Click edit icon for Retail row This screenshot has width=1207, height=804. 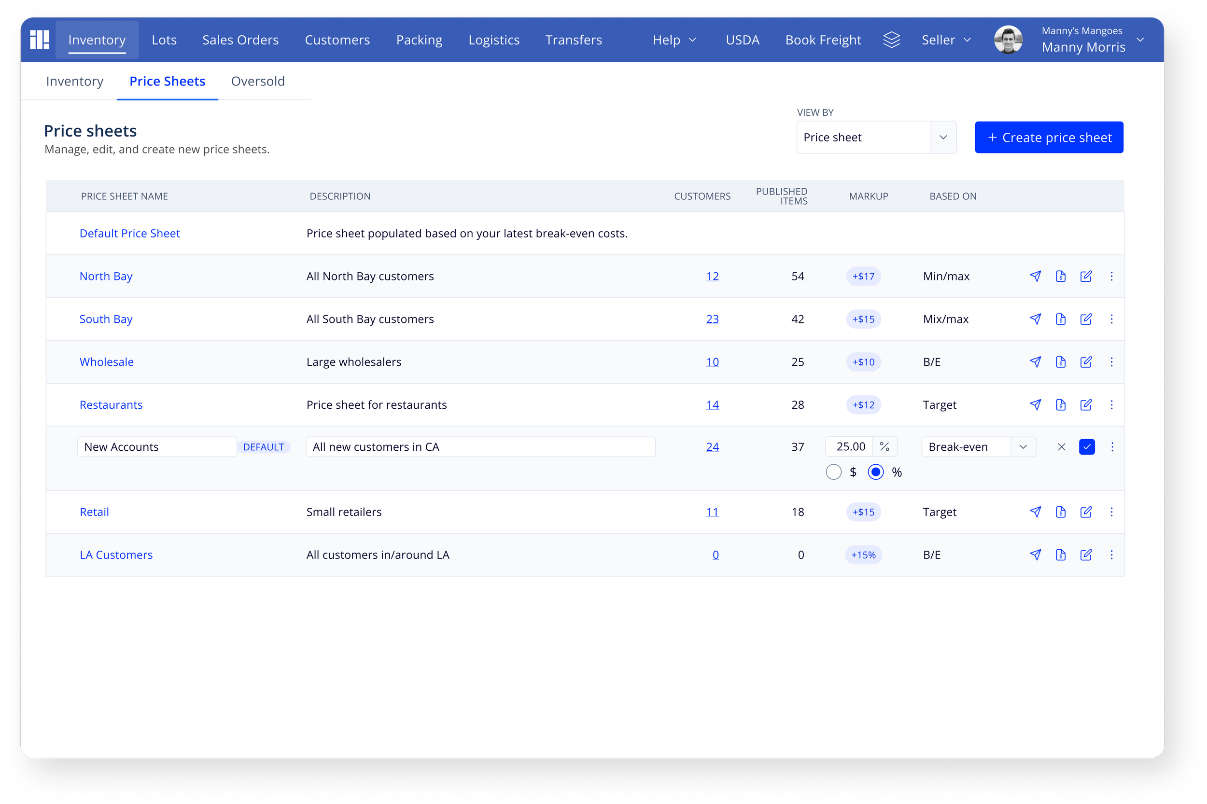tap(1085, 512)
